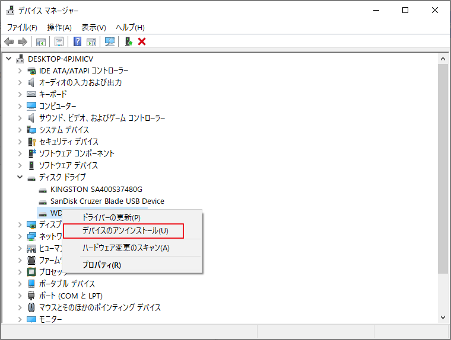Click the ディスク ドライブ category icon
This screenshot has width=451, height=340.
pyautogui.click(x=31, y=178)
